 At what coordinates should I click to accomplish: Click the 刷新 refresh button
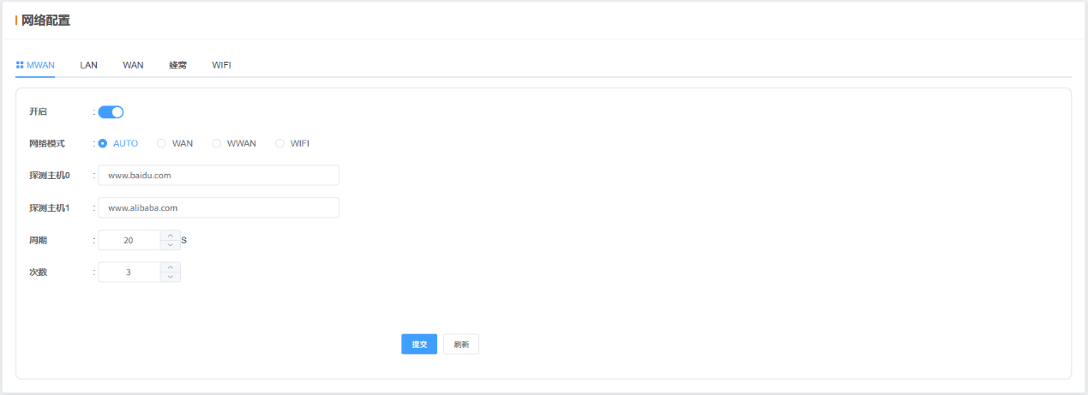point(461,344)
